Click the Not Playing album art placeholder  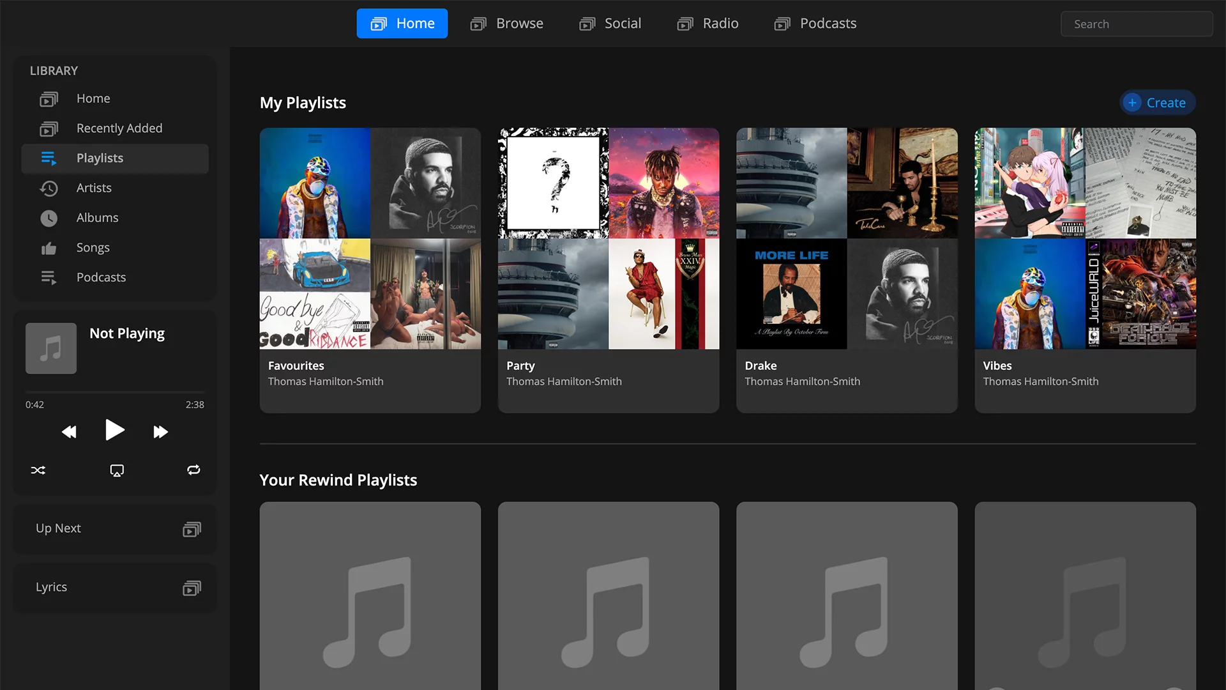pyautogui.click(x=51, y=348)
